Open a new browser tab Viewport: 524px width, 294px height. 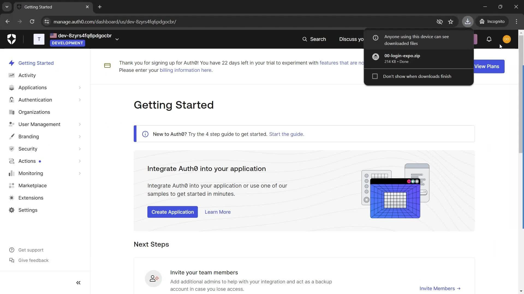(100, 7)
